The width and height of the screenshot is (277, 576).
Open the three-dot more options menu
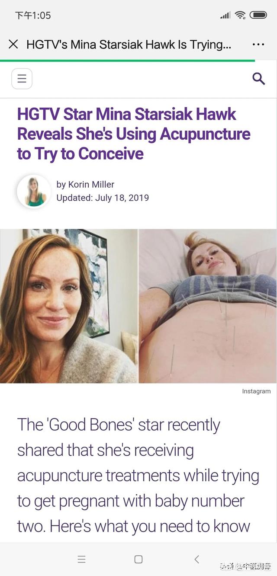[x=258, y=44]
